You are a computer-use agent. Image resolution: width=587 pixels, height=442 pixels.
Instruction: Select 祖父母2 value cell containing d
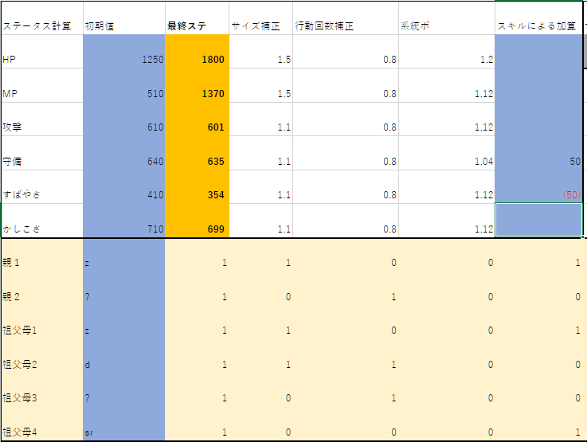124,357
